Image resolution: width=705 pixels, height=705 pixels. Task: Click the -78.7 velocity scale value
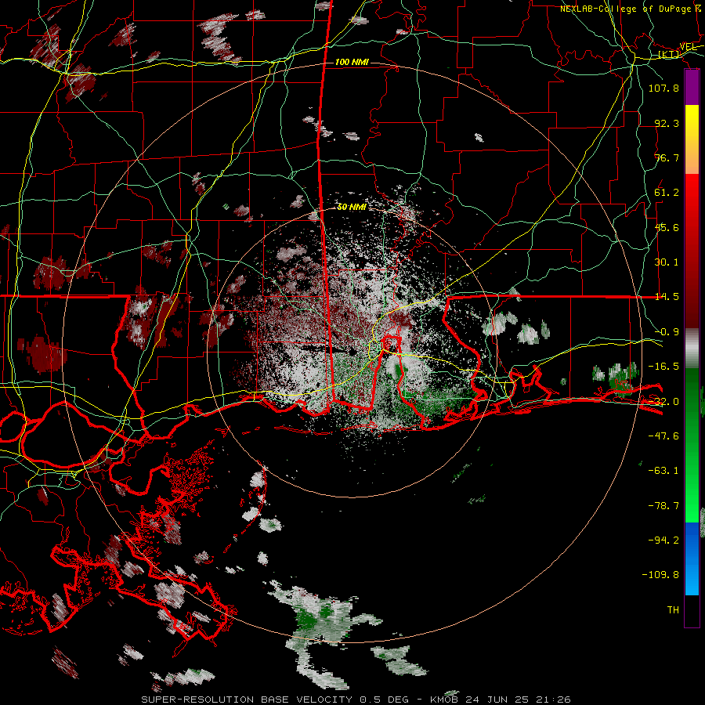(663, 506)
